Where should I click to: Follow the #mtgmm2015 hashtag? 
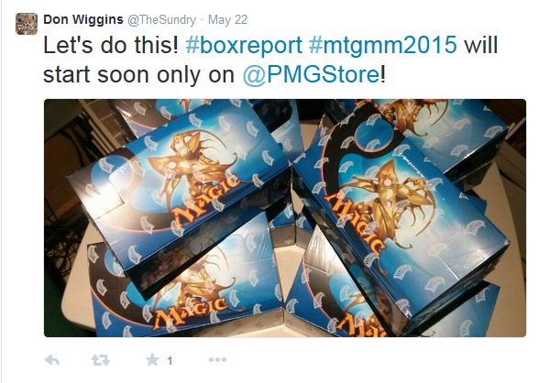pos(382,45)
